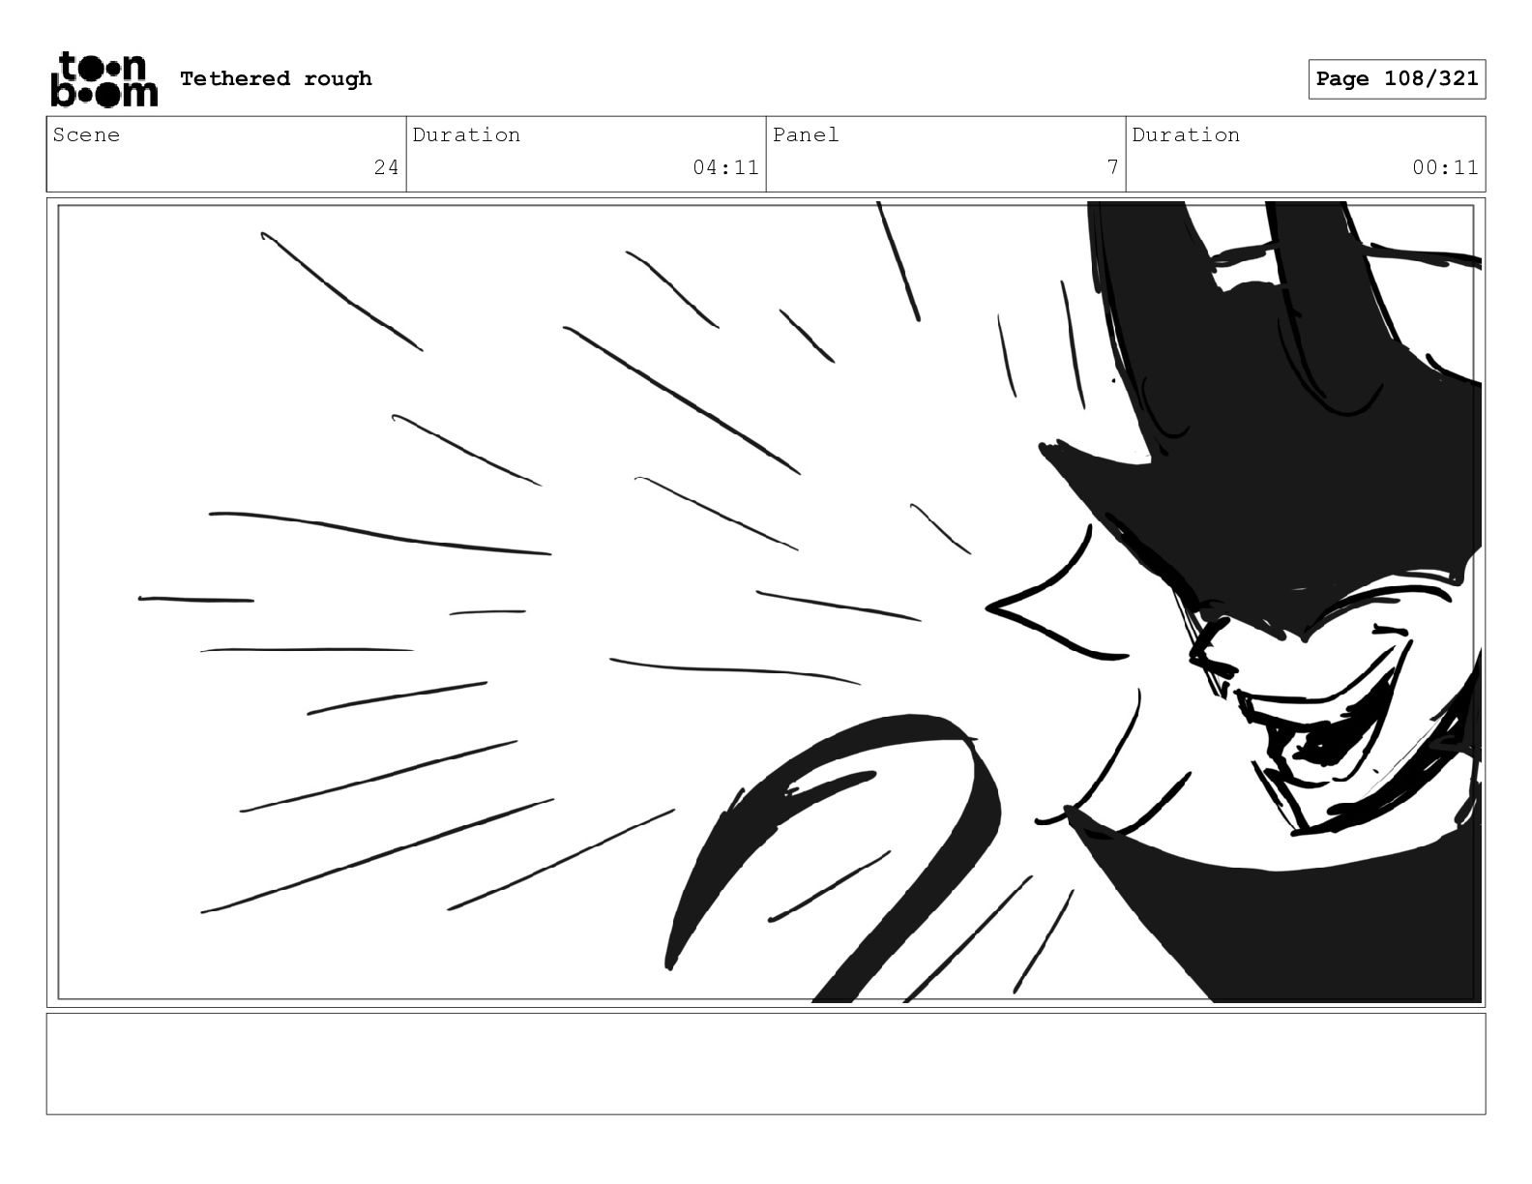Screen dimensions: 1532x1184
Task: Click the 'Panel' header label
Action: (806, 134)
